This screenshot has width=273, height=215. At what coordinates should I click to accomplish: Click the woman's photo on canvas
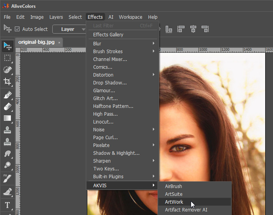(x=212, y=117)
